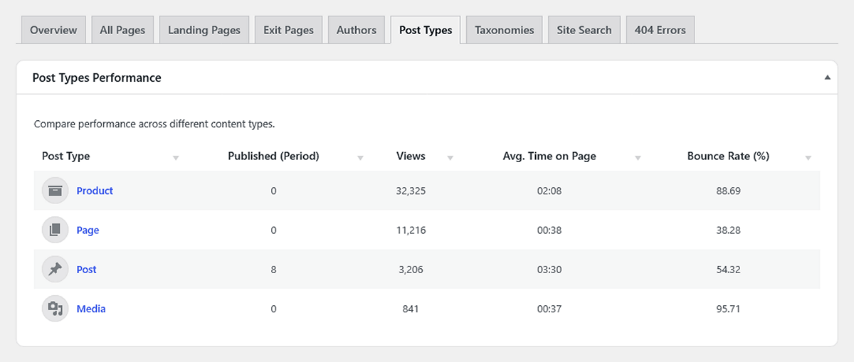Click the Product archive box icon
This screenshot has height=362, width=854.
tap(55, 191)
